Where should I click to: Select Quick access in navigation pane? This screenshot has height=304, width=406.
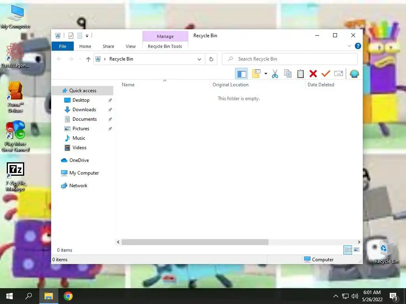(82, 91)
